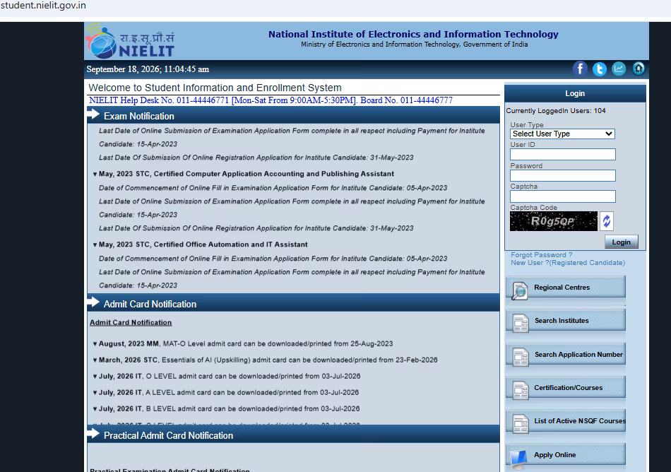Screen dimensions: 671x472
Task: Click the home icon in header
Action: (x=639, y=69)
